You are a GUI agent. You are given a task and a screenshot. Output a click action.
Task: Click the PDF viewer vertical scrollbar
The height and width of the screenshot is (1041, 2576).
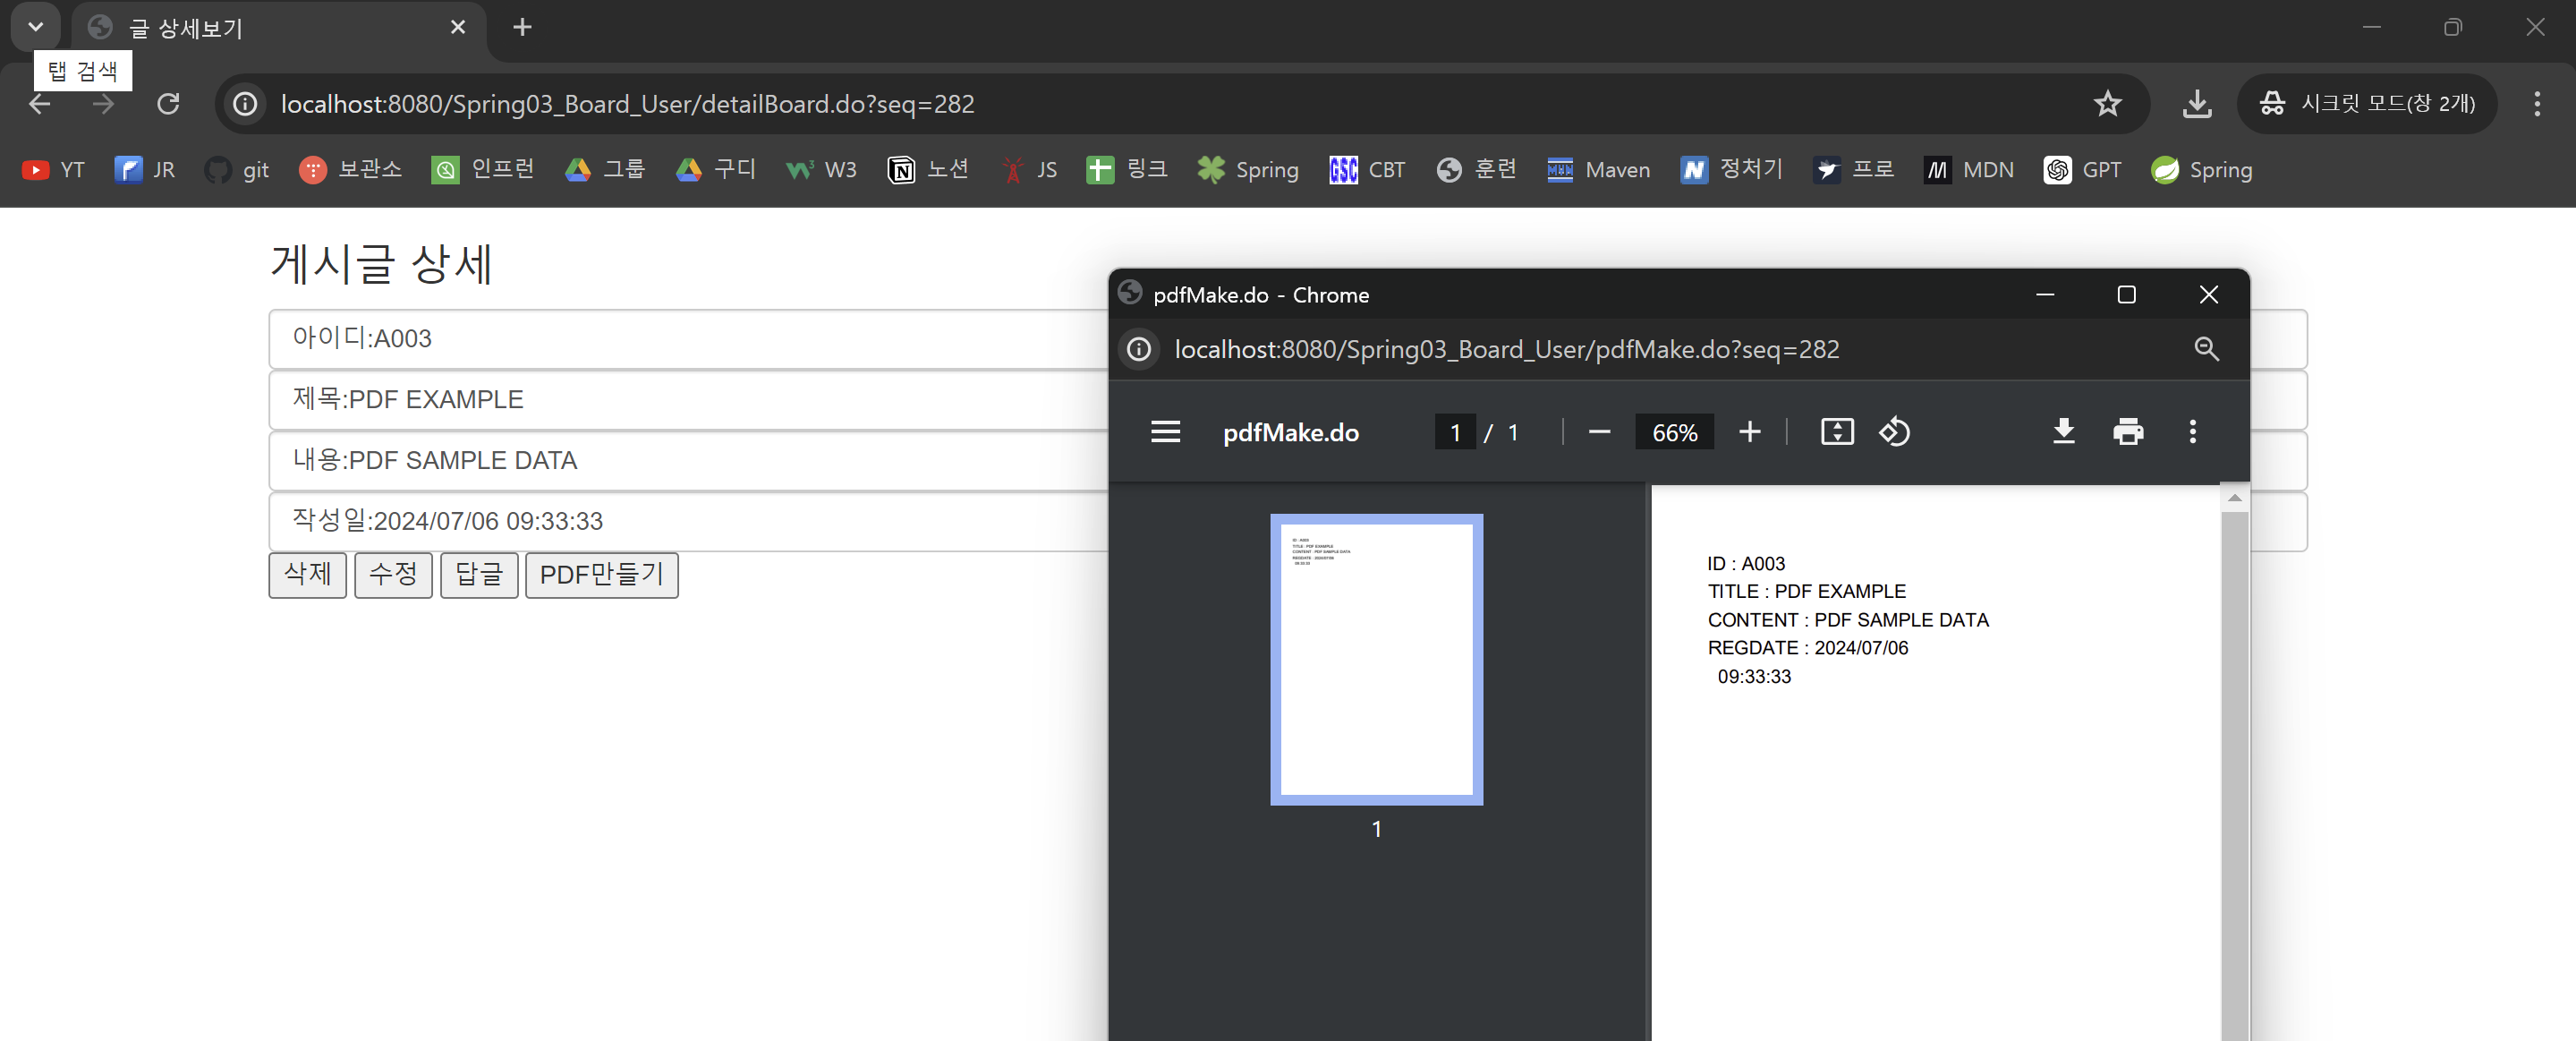[2234, 775]
